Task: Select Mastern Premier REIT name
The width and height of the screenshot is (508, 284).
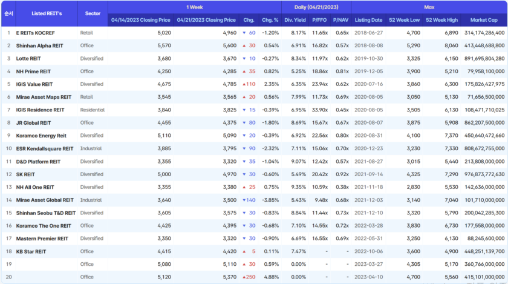Action: coord(42,239)
